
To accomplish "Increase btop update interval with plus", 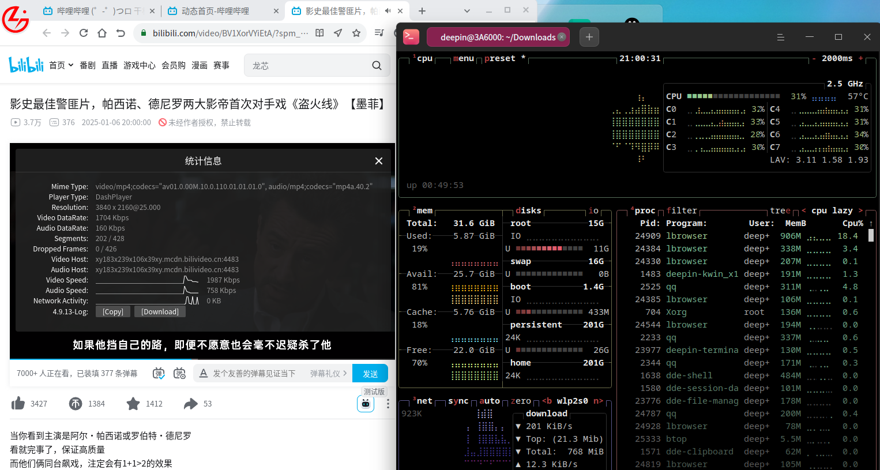I will tap(860, 58).
